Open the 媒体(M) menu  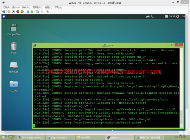point(26,8)
